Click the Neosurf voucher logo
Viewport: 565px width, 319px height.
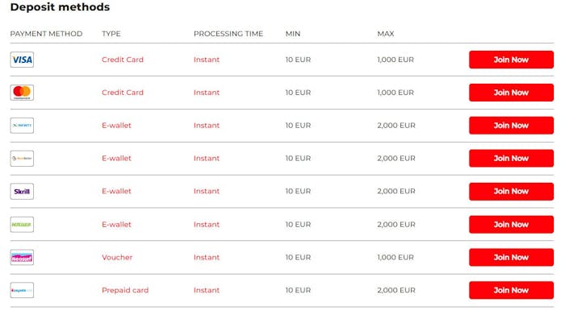click(x=22, y=258)
